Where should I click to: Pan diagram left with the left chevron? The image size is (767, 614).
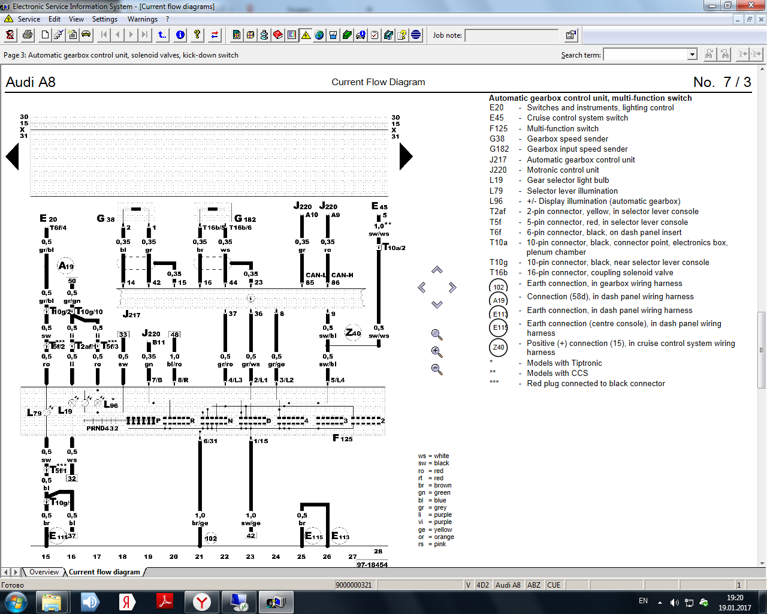click(x=422, y=288)
